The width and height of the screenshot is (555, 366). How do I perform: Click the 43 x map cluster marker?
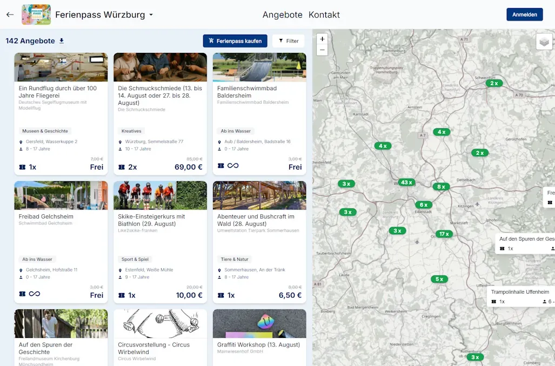pos(406,182)
